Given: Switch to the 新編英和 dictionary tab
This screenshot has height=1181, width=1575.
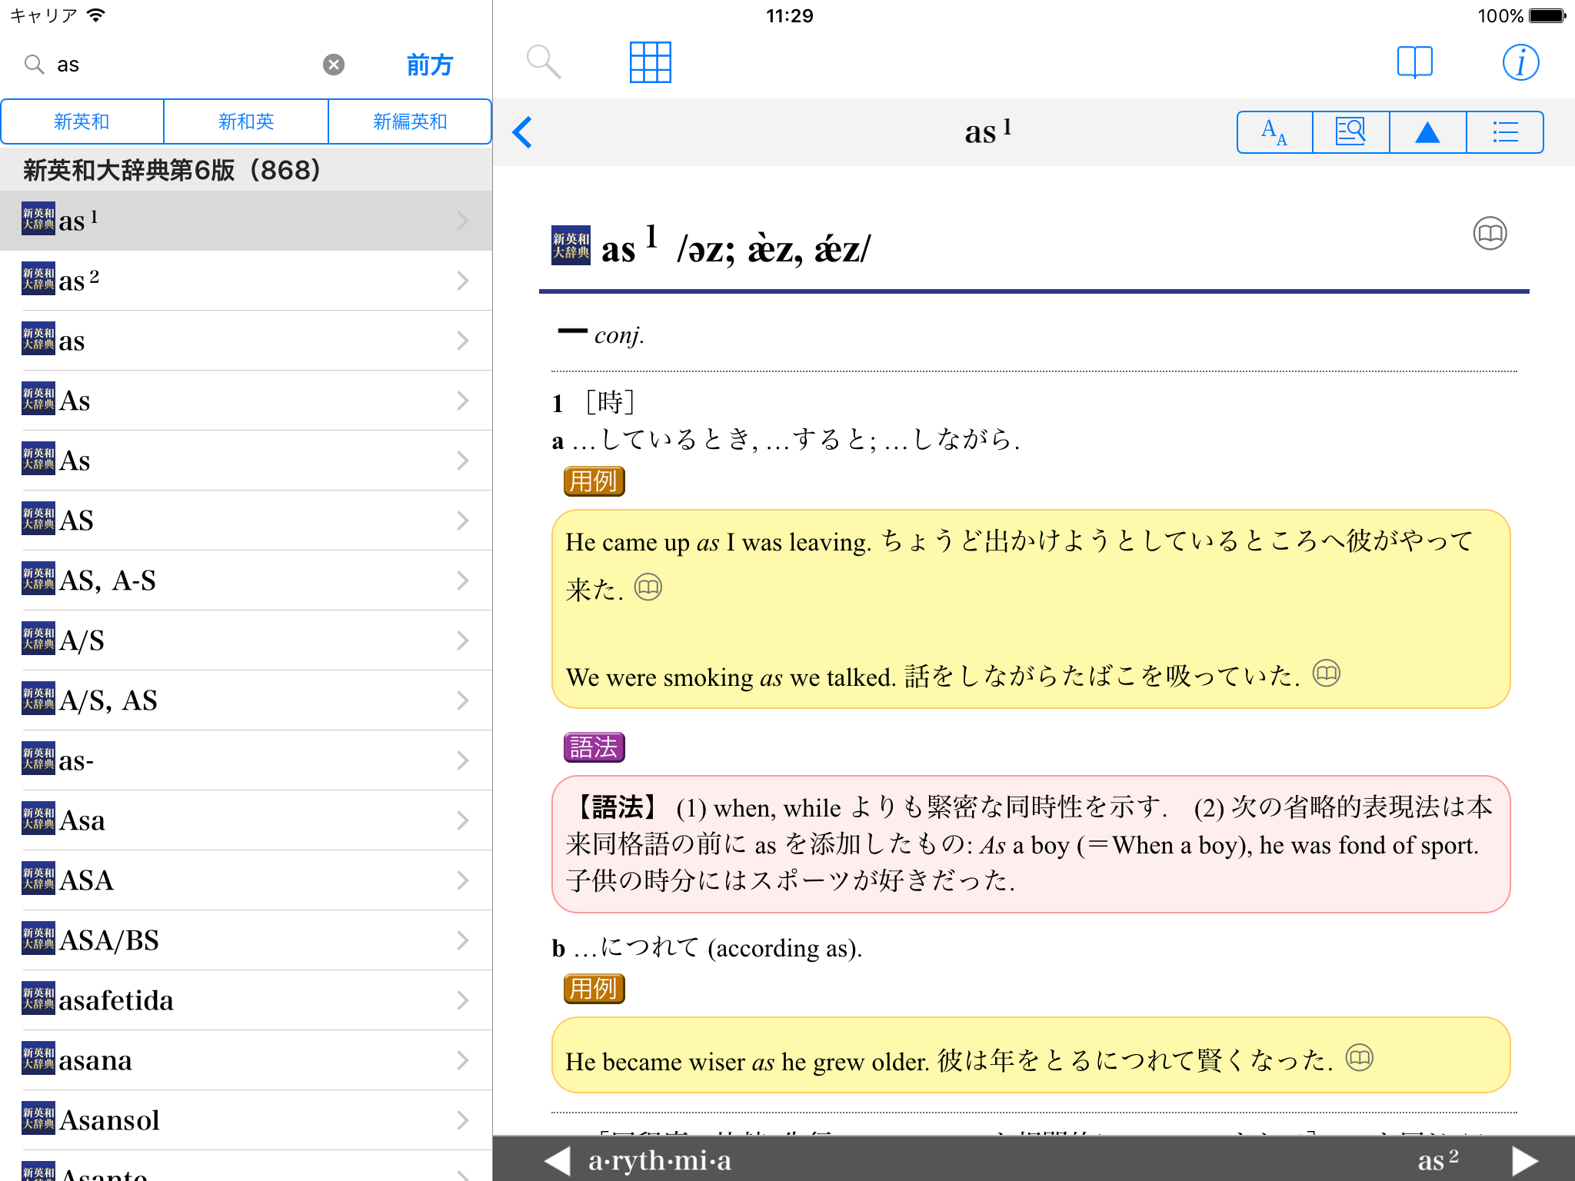Looking at the screenshot, I should pos(409,121).
